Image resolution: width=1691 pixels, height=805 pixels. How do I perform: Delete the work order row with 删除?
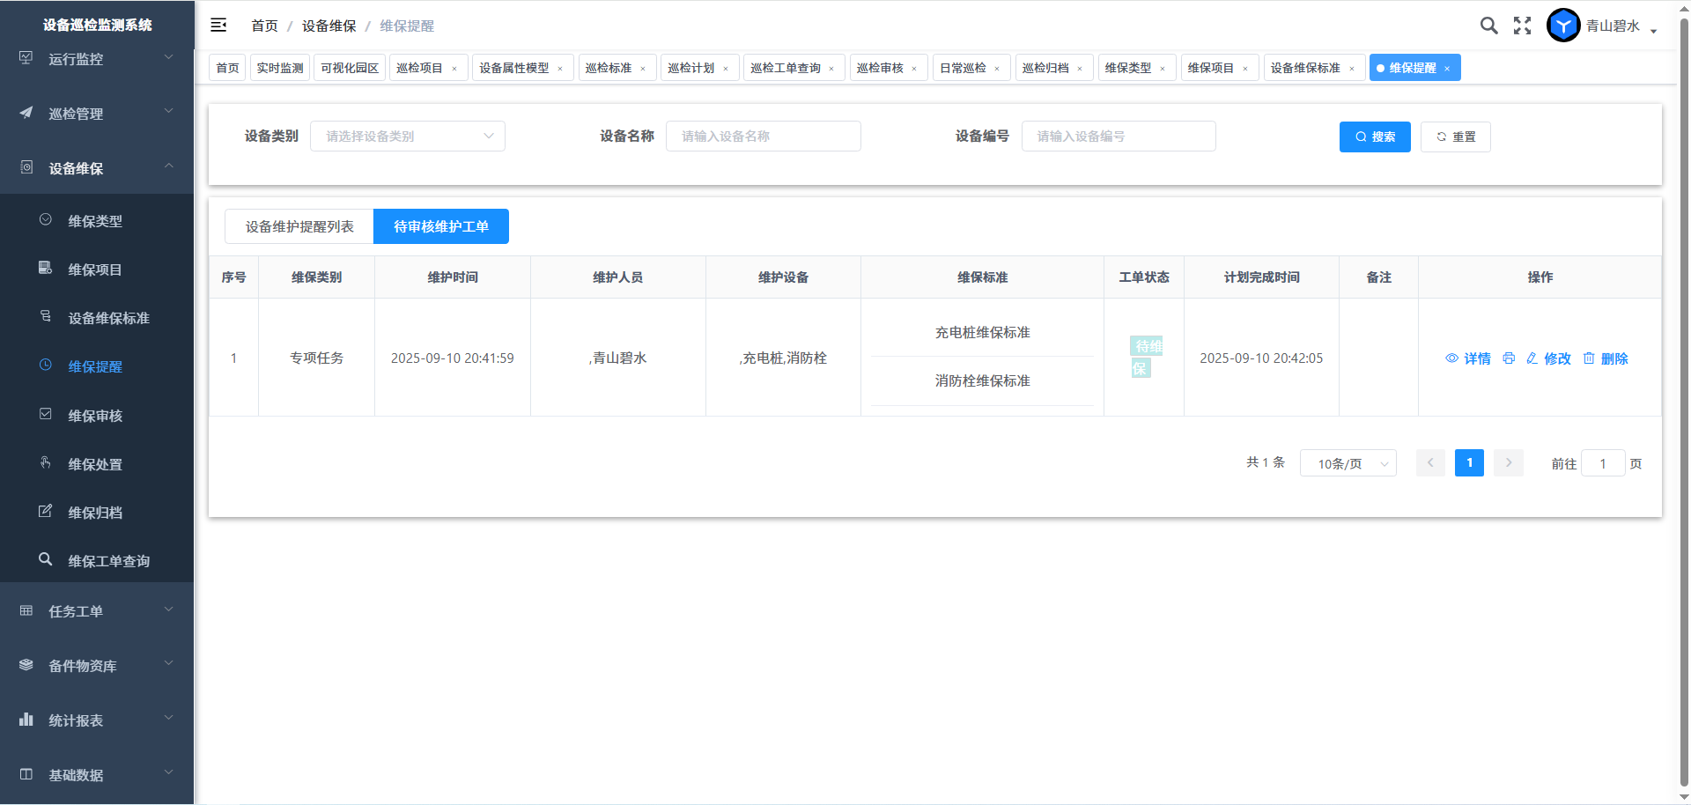coord(1606,358)
